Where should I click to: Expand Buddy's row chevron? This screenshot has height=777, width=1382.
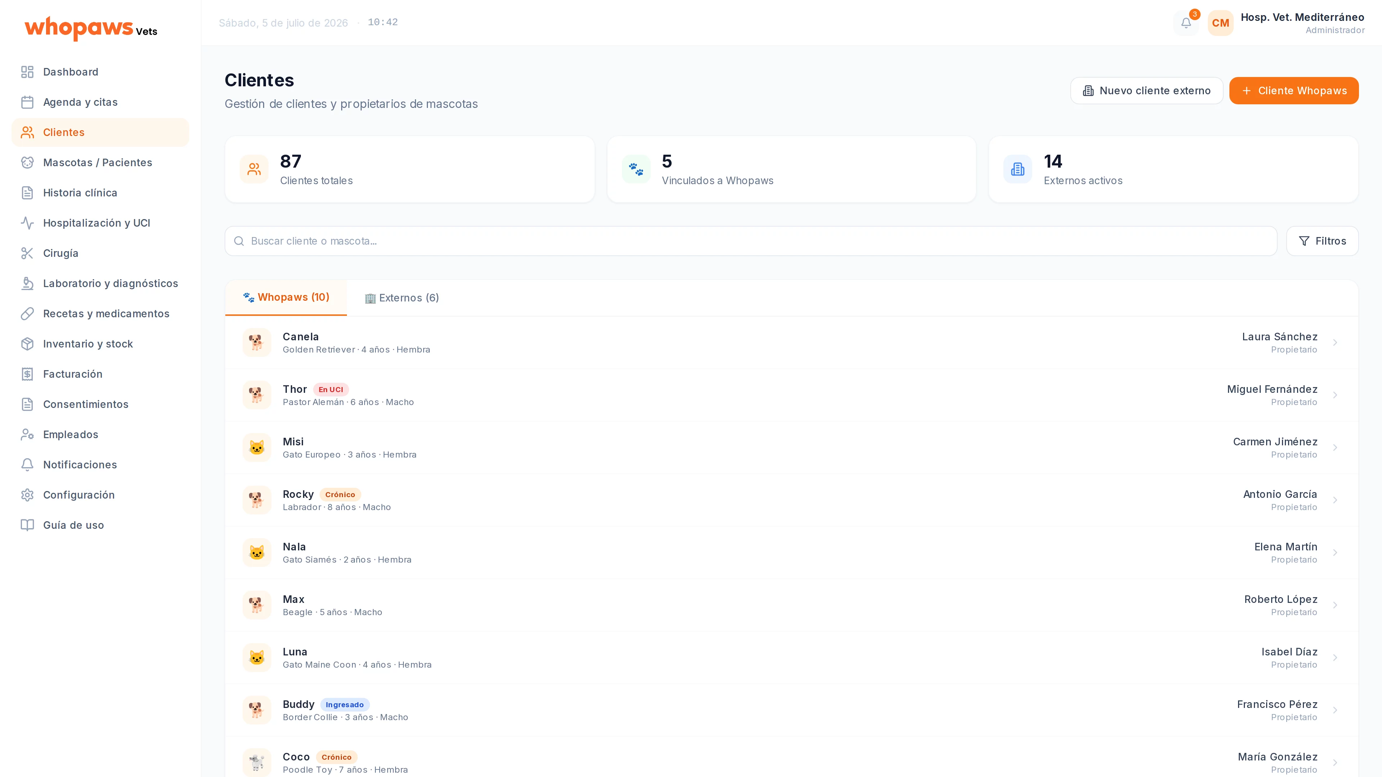click(1335, 710)
